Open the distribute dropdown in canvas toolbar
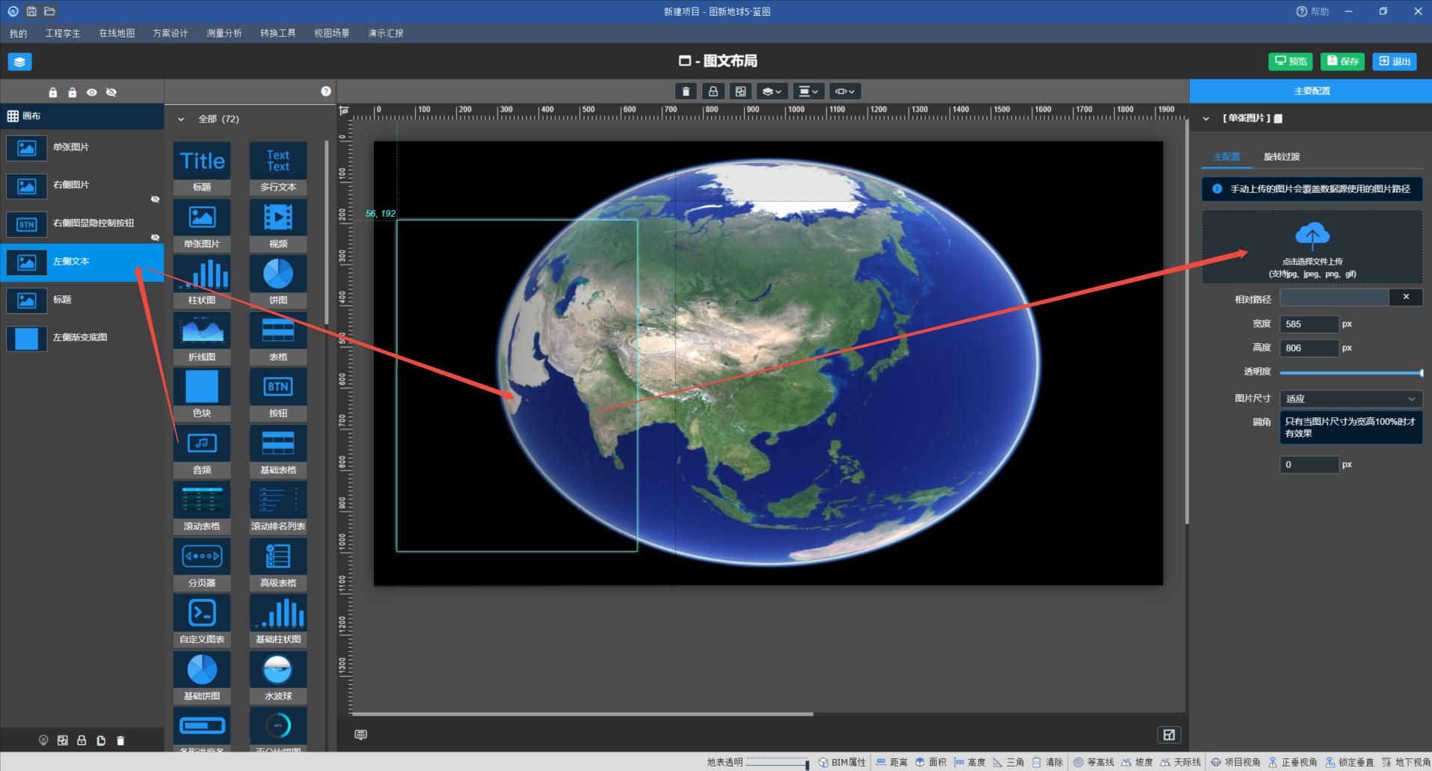This screenshot has width=1432, height=771. pyautogui.click(x=845, y=91)
